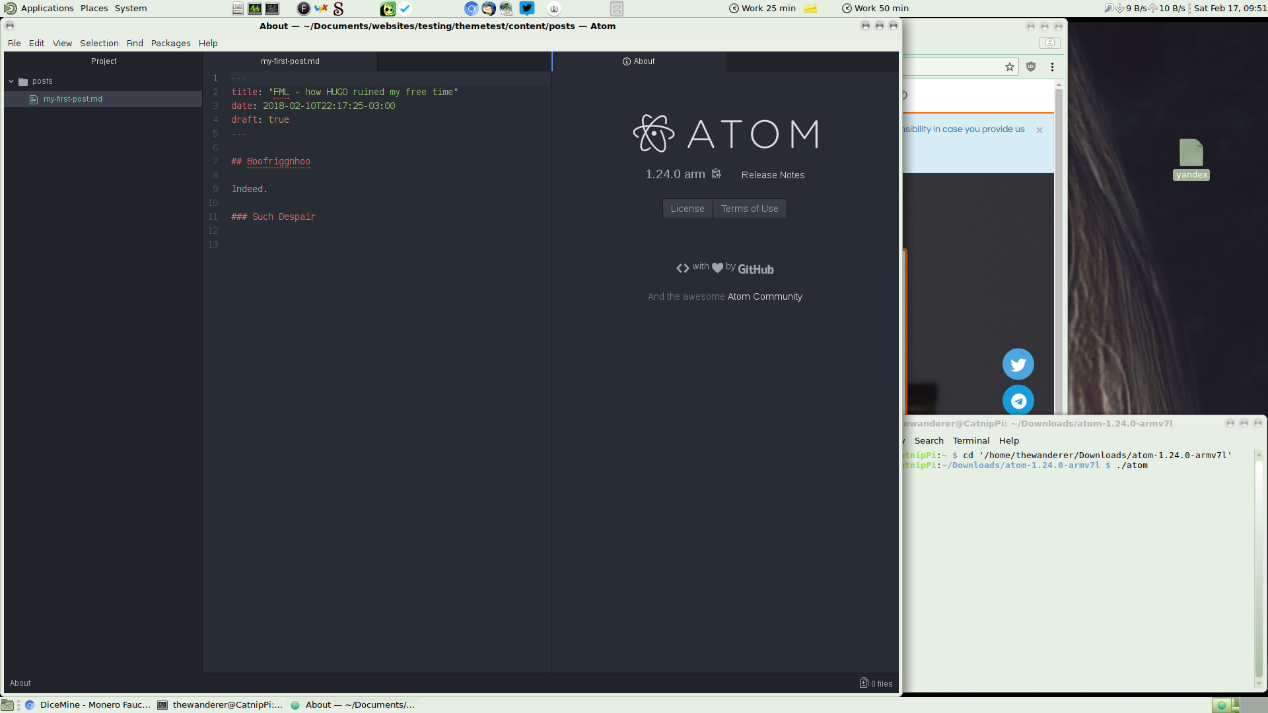
Task: Dismiss the browser notification with the X
Action: point(1039,130)
